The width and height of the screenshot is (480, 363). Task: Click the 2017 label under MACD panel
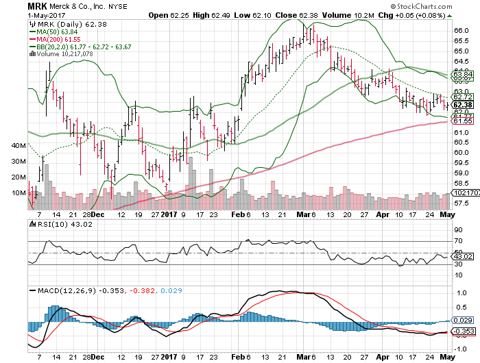pyautogui.click(x=169, y=357)
